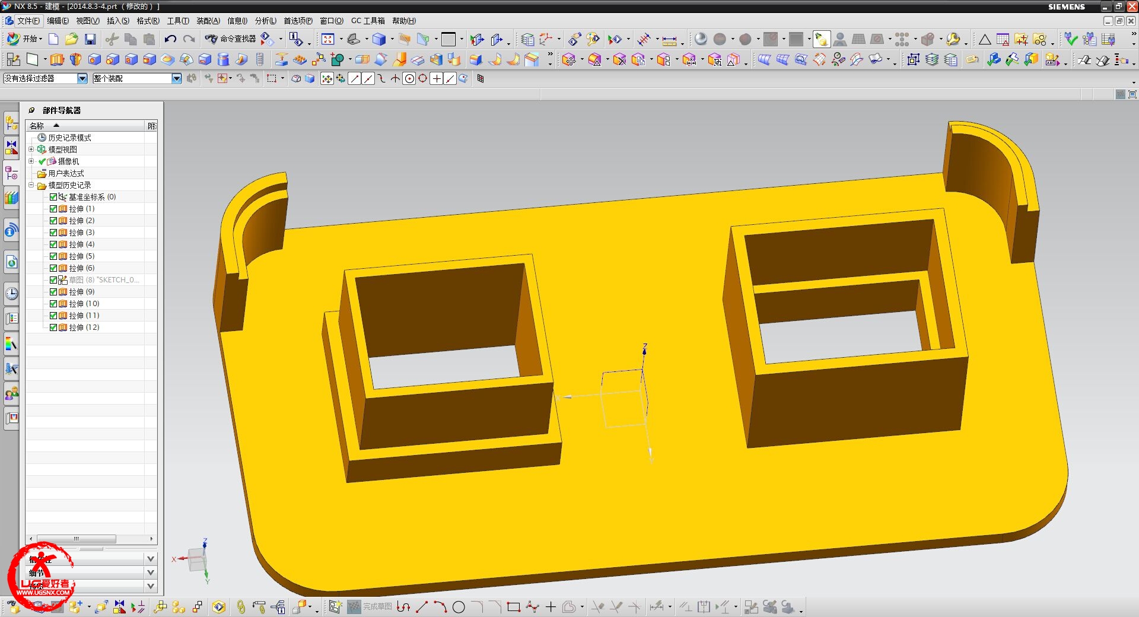This screenshot has height=617, width=1139.
Task: Click the Fit view icon
Action: tap(327, 39)
